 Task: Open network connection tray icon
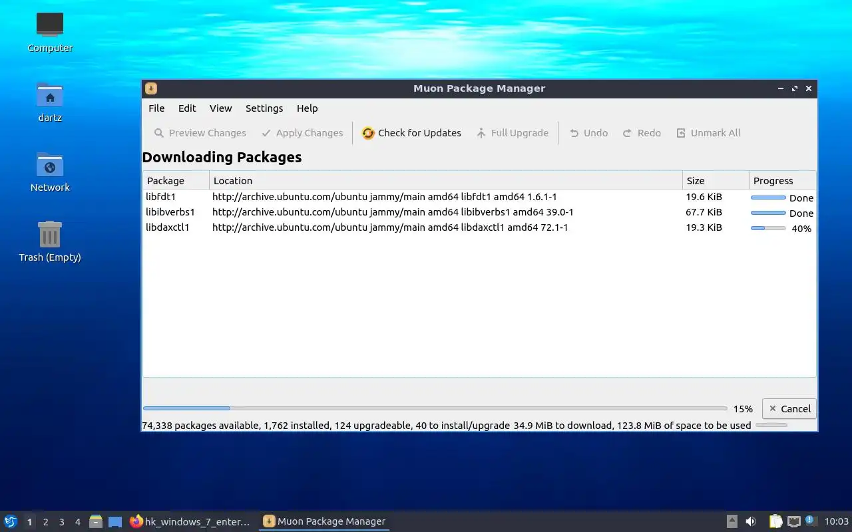pos(793,522)
